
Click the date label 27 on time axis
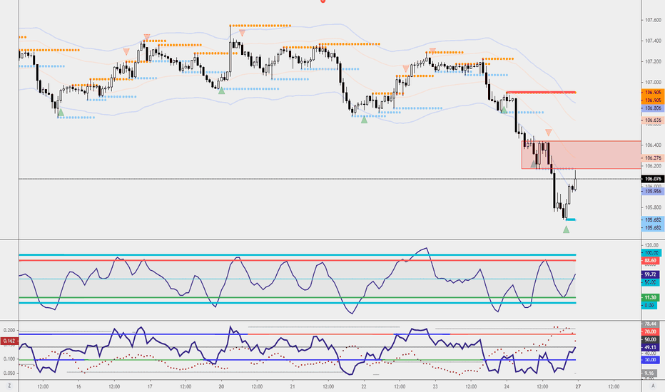tap(578, 386)
